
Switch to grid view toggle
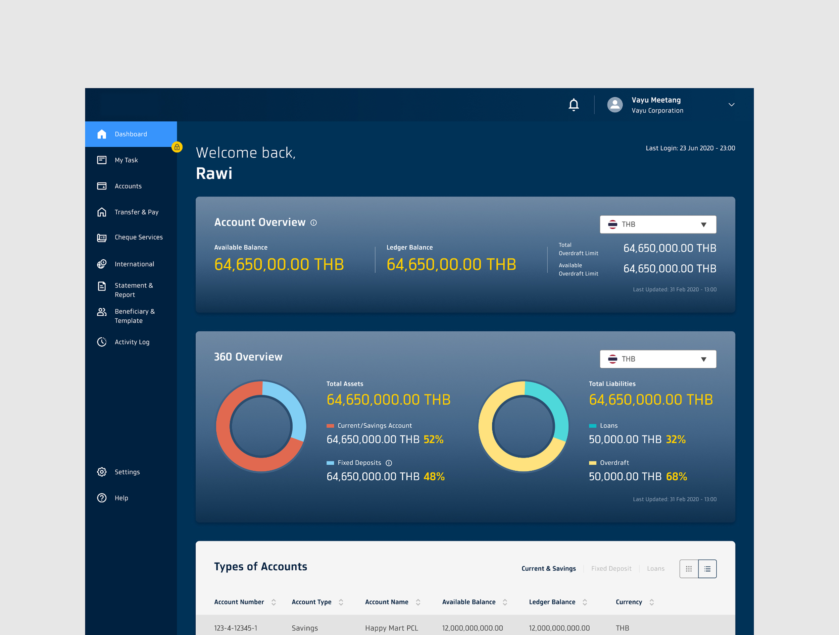point(689,569)
